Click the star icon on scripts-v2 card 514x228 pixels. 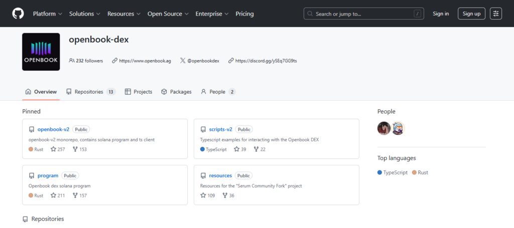[237, 149]
